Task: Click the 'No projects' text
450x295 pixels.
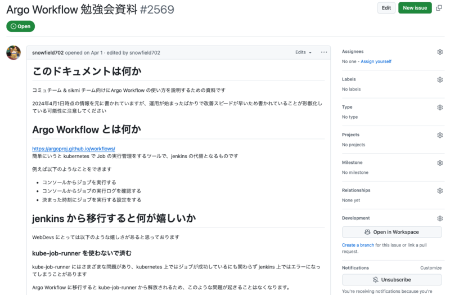Action: pyautogui.click(x=354, y=145)
